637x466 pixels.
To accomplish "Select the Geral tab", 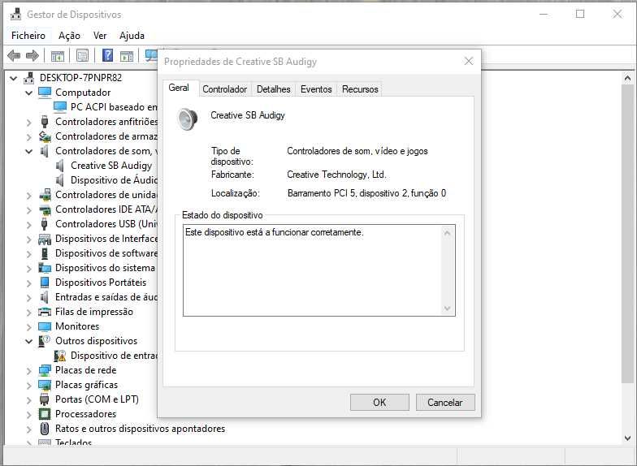I will 179,88.
